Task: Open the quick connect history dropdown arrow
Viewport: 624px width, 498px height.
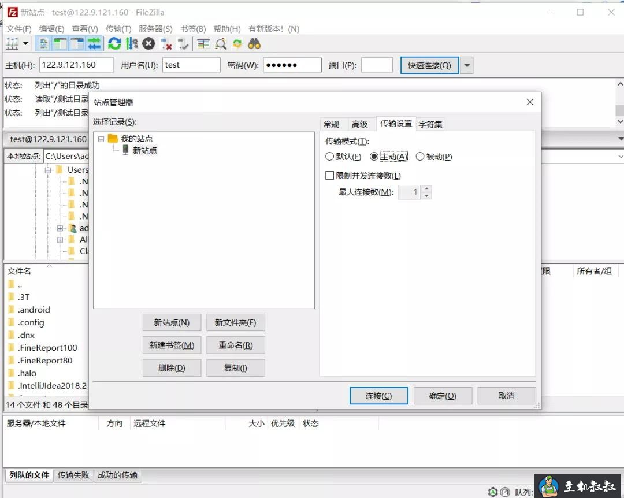Action: point(467,65)
